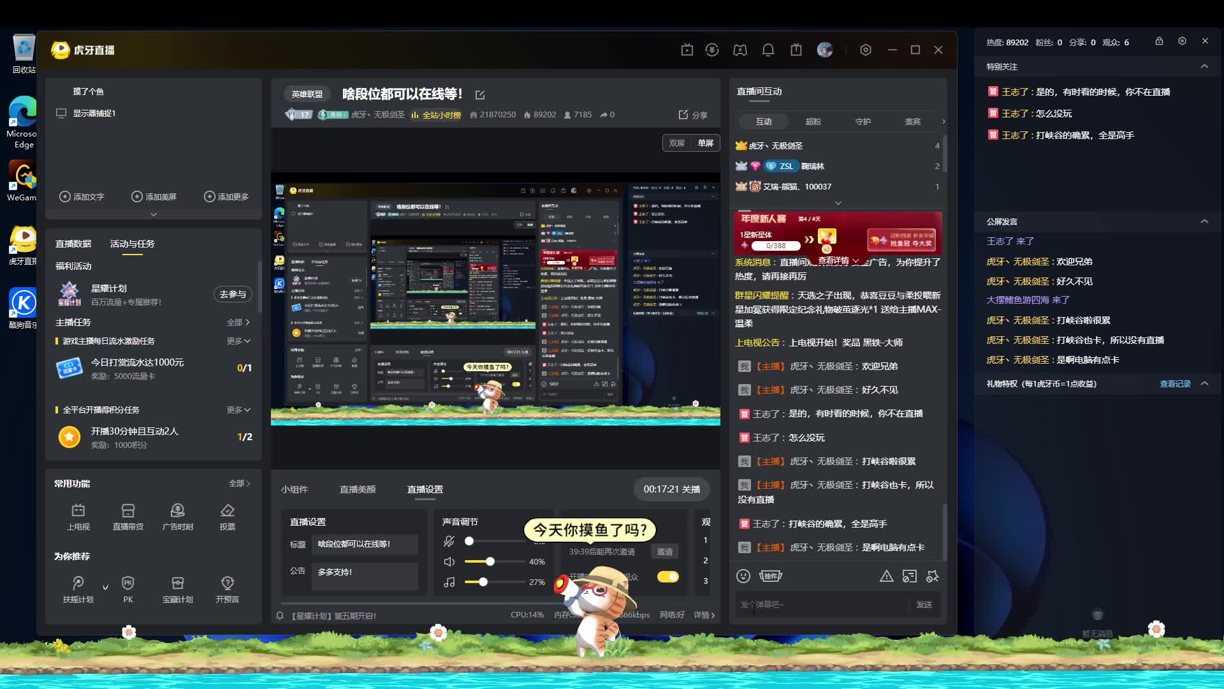Open the 广告时刻 icon
Screen dimensions: 1224x689
(x=177, y=511)
